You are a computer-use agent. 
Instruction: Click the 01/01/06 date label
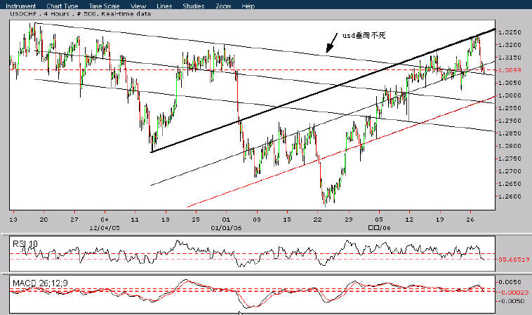point(226,228)
